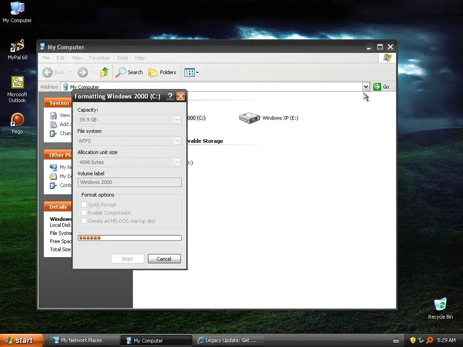Switch to Legacy Update taskbar button
Screen dimensions: 463x347
(x=228, y=340)
